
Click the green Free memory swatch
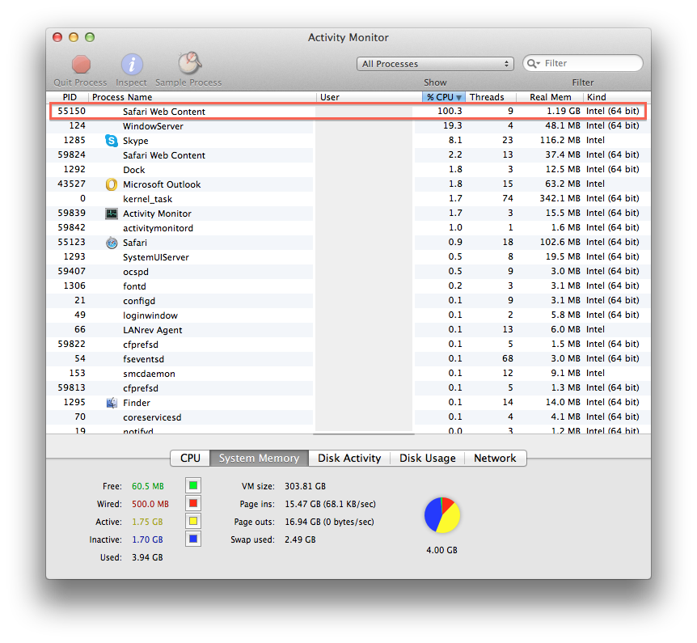[x=193, y=485]
